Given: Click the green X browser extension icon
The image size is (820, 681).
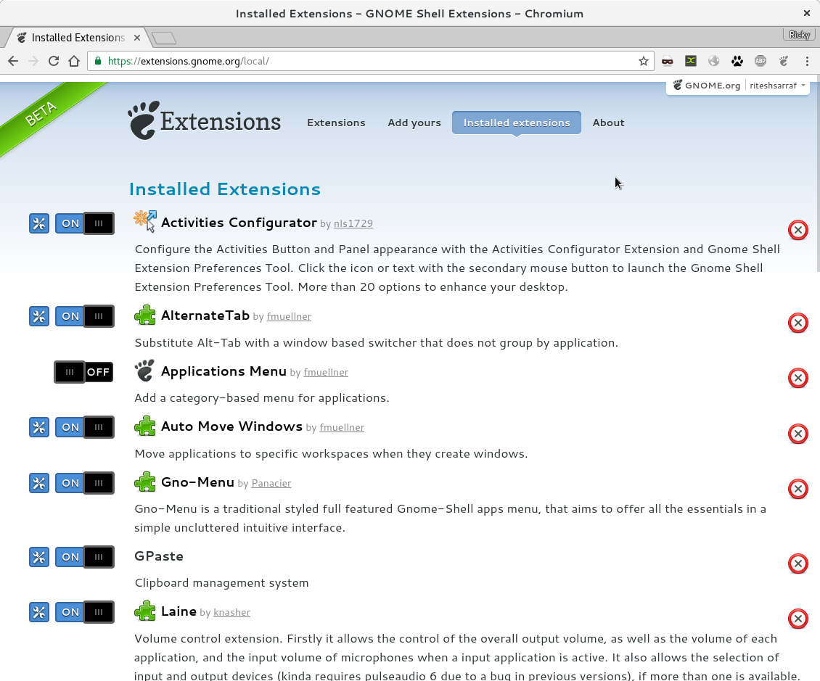Looking at the screenshot, I should coord(691,61).
